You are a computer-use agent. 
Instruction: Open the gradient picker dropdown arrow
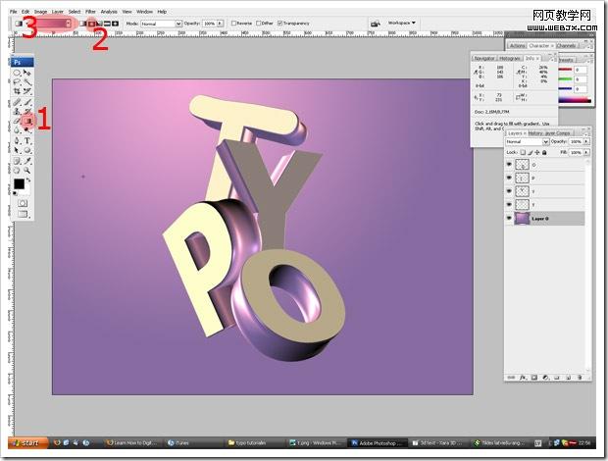pos(69,24)
